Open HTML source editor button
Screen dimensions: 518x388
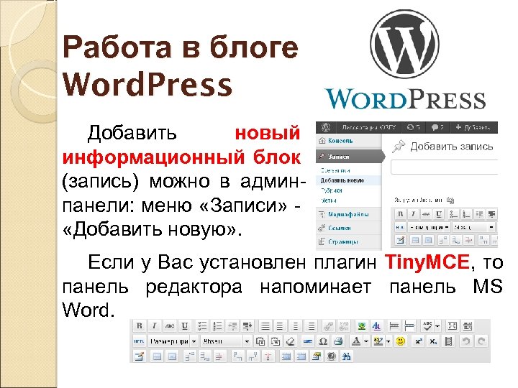(139, 341)
